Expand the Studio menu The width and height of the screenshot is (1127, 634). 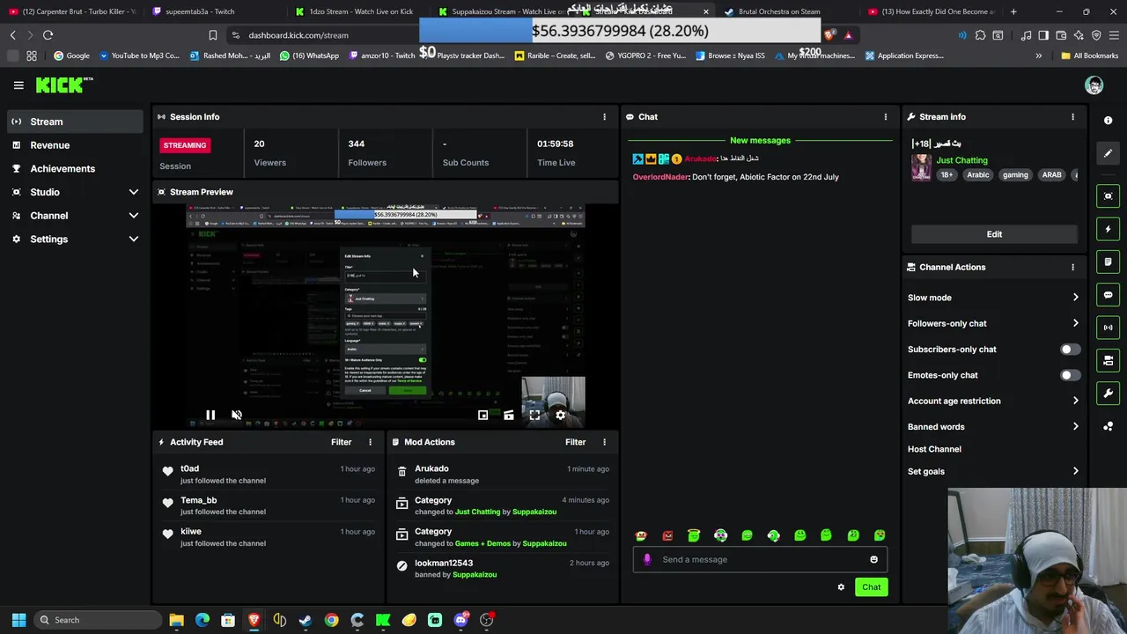coord(75,192)
